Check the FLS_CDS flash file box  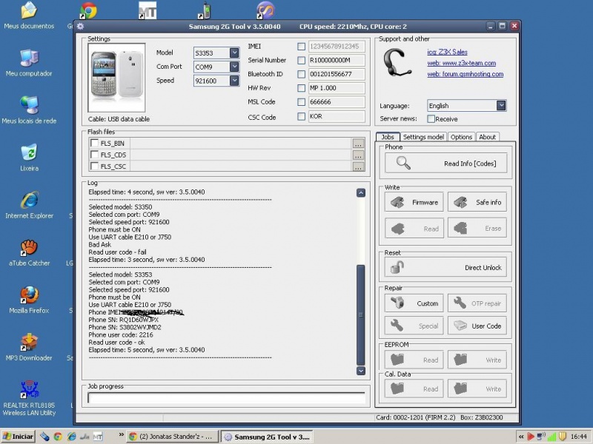[x=94, y=155]
